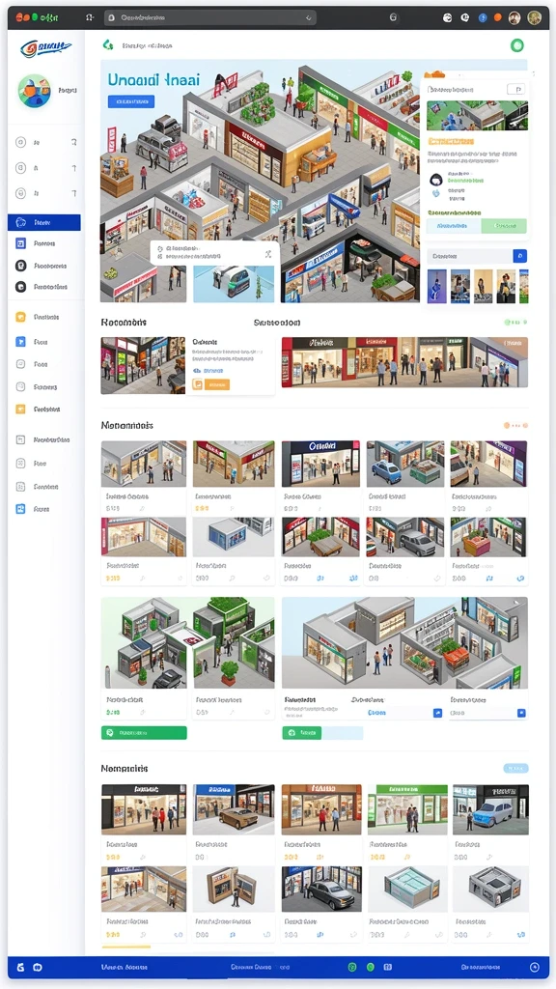Image resolution: width=556 pixels, height=989 pixels.
Task: Click the blue square icon at the sidebar bottom
Action: (20, 509)
